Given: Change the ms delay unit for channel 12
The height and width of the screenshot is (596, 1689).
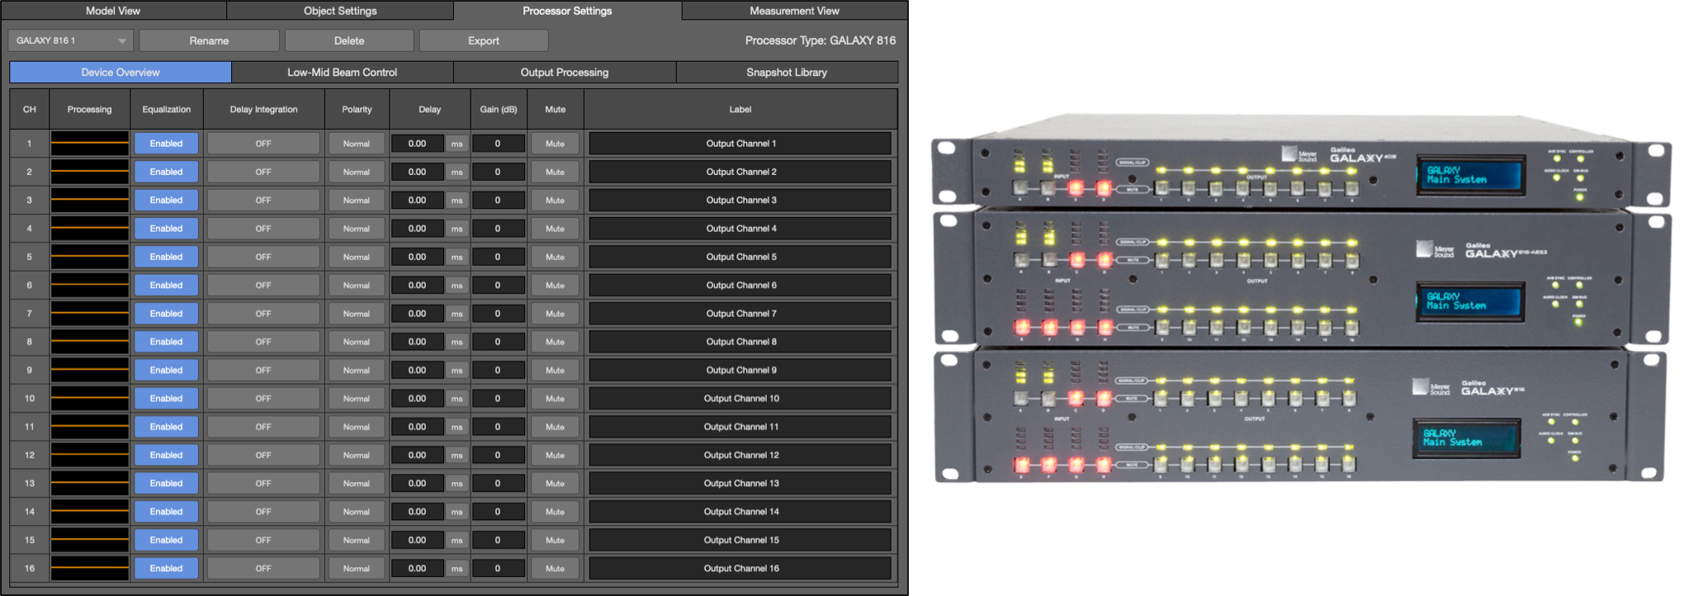Looking at the screenshot, I should [x=457, y=455].
